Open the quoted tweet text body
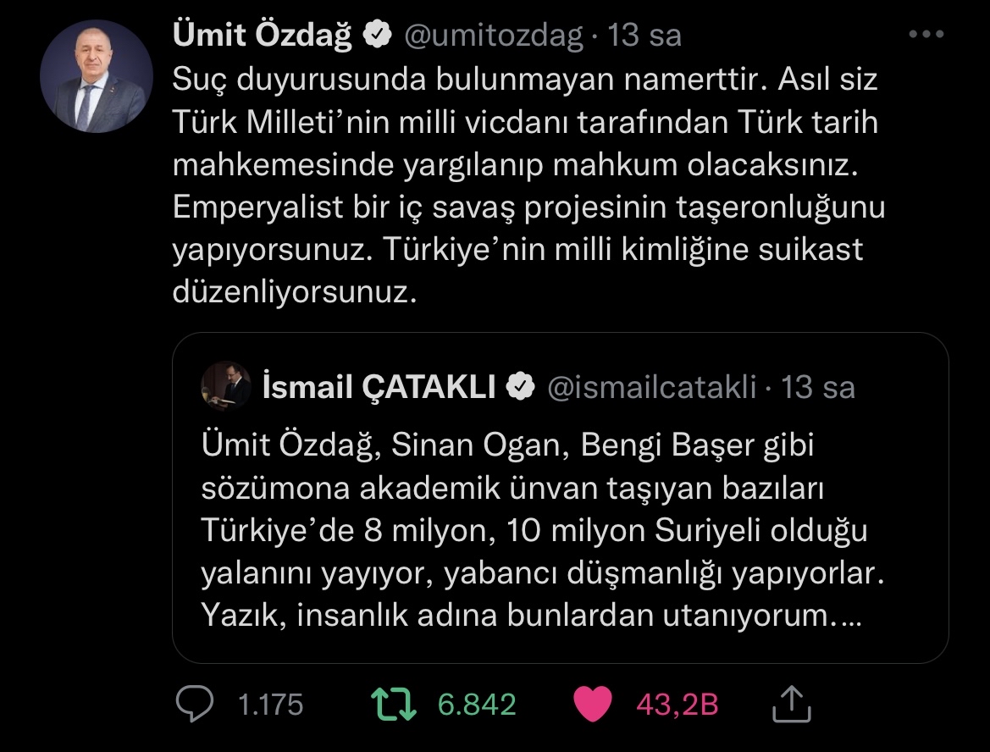990x752 pixels. 542,530
